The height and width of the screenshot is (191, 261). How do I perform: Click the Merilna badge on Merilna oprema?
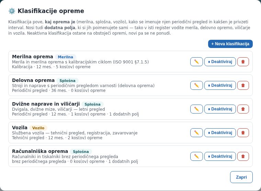point(65,57)
